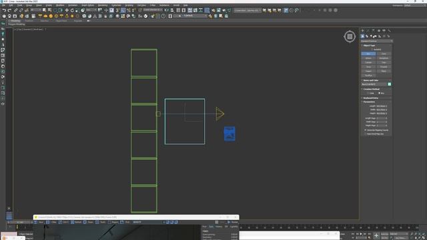Select the Lights category icon

[371, 36]
